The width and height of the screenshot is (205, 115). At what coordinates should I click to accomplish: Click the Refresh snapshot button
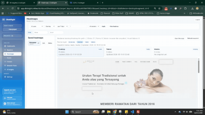point(192,38)
